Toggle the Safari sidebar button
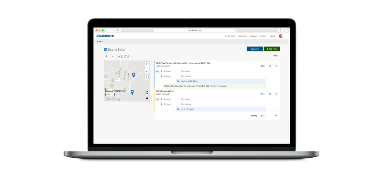Viewport: 383px width, 182px height. click(118, 30)
